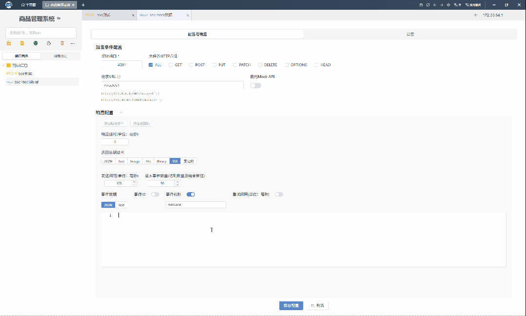Check the DELETE method checkbox

point(260,65)
